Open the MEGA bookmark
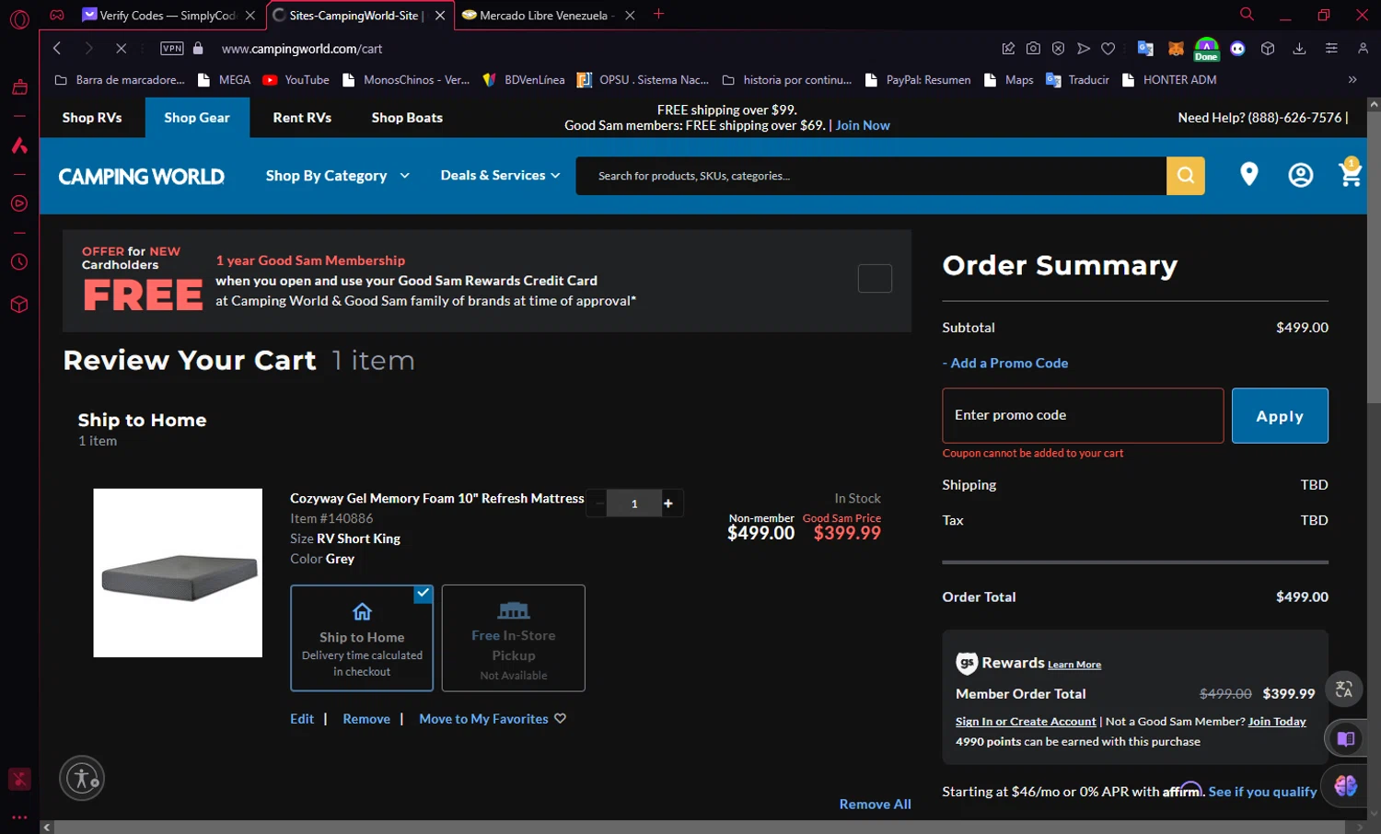Screen dimensions: 1381x834 [224, 80]
